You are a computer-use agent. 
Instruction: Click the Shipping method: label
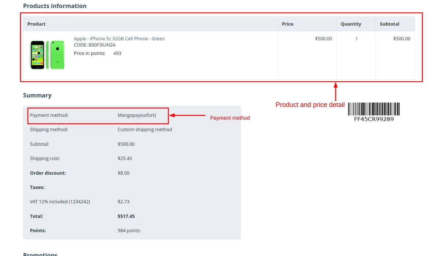pos(49,129)
